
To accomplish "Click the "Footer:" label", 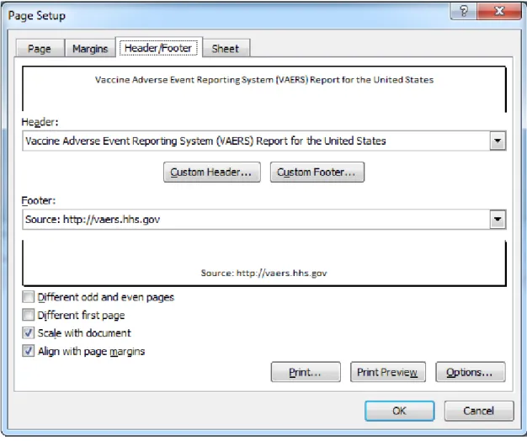I will click(39, 200).
